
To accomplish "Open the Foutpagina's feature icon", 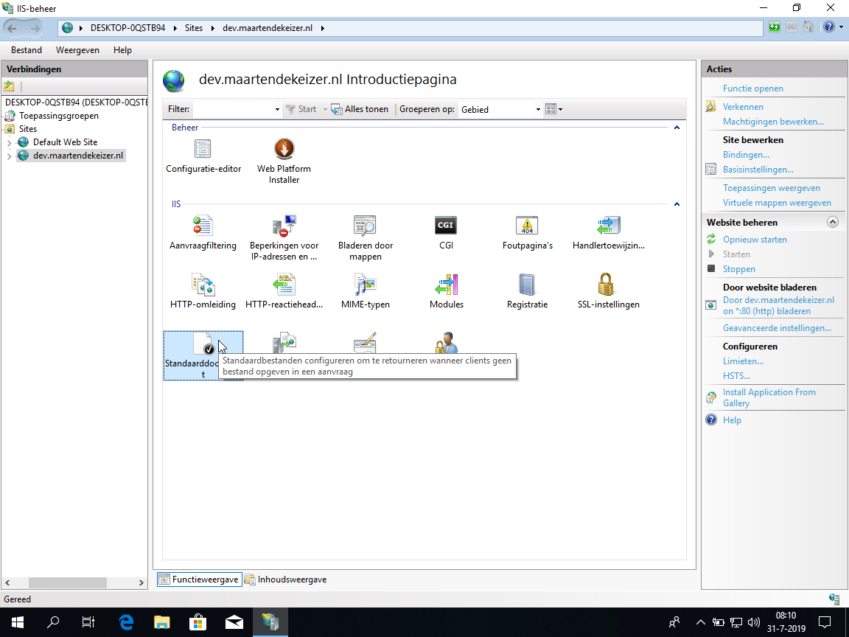I will coord(528,226).
